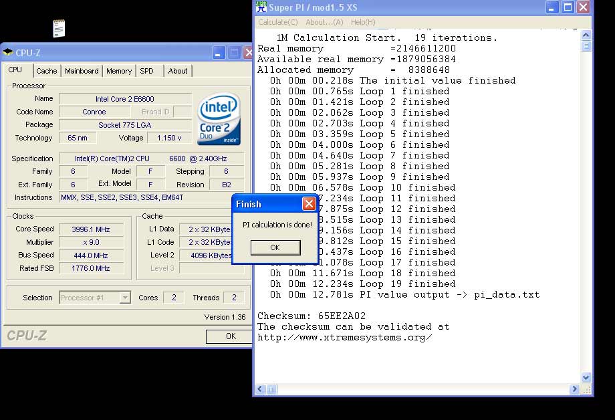
Task: Click the Threads value field
Action: tap(234, 298)
